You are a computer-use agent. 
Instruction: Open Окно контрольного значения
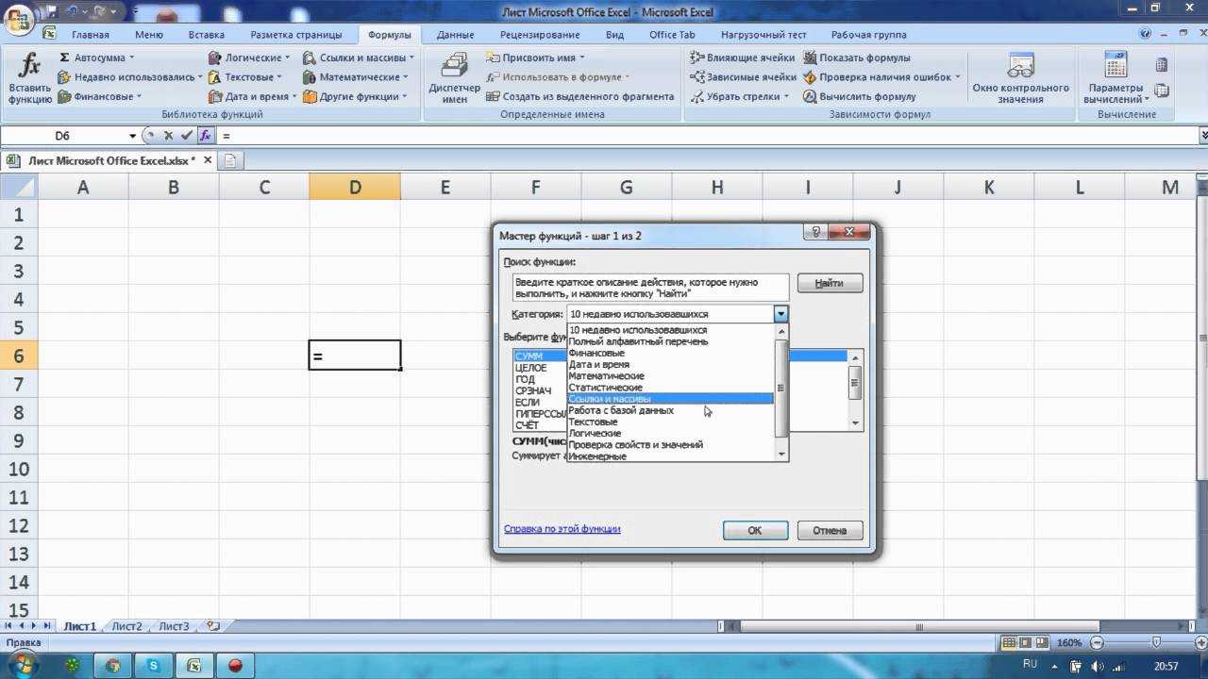[x=1020, y=78]
